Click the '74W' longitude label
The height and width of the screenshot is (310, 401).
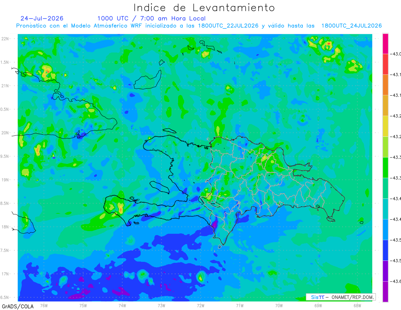tap(122, 305)
